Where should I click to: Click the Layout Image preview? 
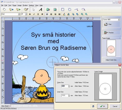pyautogui.click(x=105, y=87)
